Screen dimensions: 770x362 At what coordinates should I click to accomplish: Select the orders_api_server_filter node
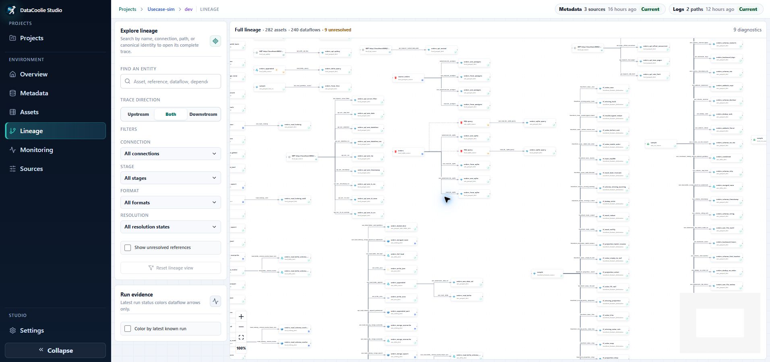(368, 100)
